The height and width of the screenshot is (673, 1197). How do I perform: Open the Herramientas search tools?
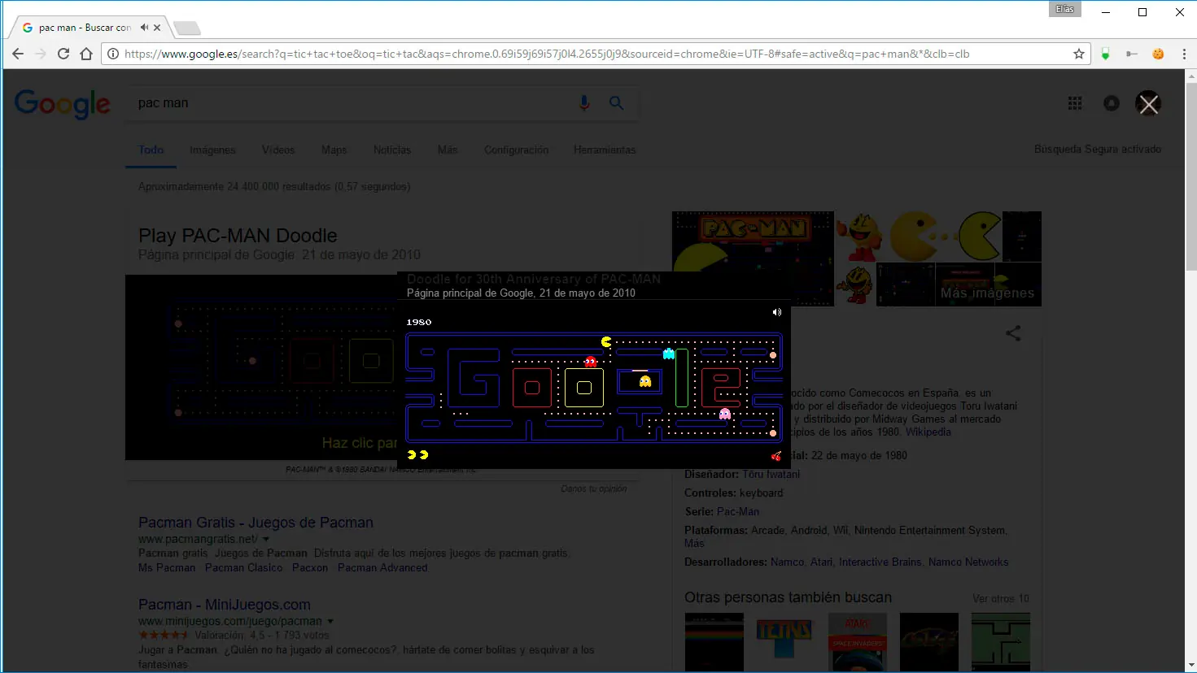(605, 150)
